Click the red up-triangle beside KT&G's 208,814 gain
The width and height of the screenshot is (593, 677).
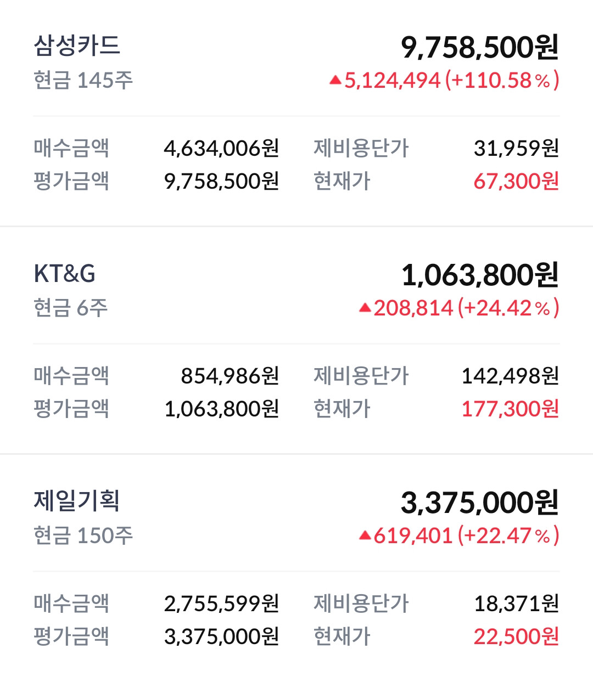pyautogui.click(x=365, y=308)
